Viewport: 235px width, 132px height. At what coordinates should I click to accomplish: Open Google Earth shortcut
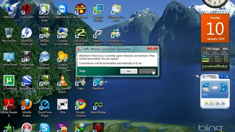27,83
